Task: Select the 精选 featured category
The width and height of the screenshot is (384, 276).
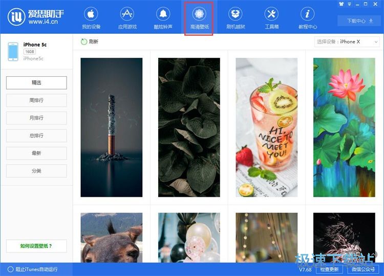Action: point(36,83)
